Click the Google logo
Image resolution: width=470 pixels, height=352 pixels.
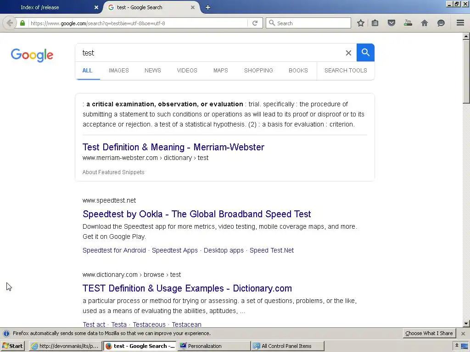click(x=32, y=55)
